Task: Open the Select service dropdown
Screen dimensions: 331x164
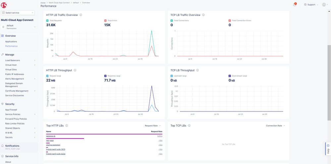Action: tap(18, 13)
